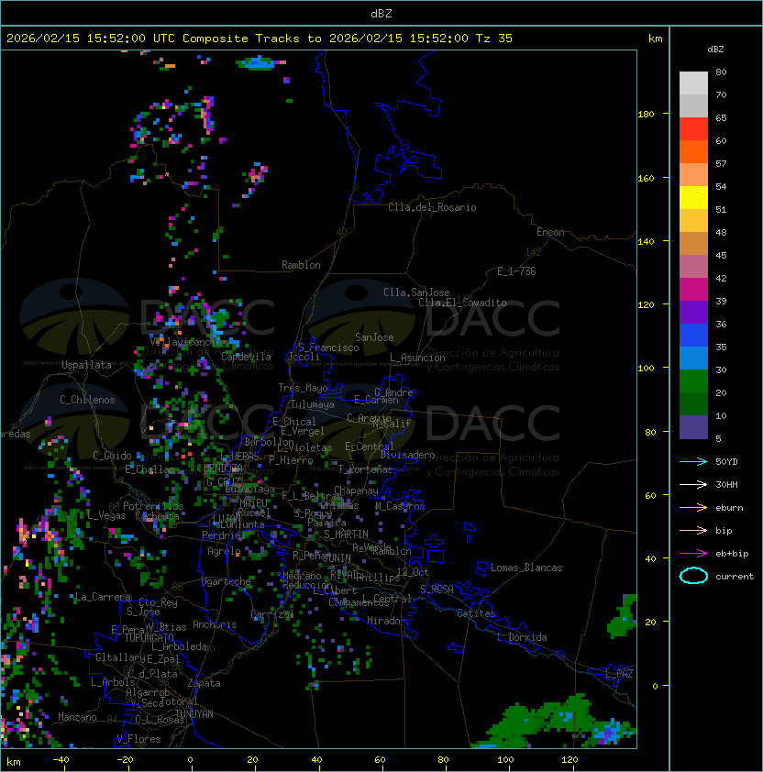Select the yellow eburn arrow legend icon
Viewport: 763px width, 772px height.
coord(693,508)
